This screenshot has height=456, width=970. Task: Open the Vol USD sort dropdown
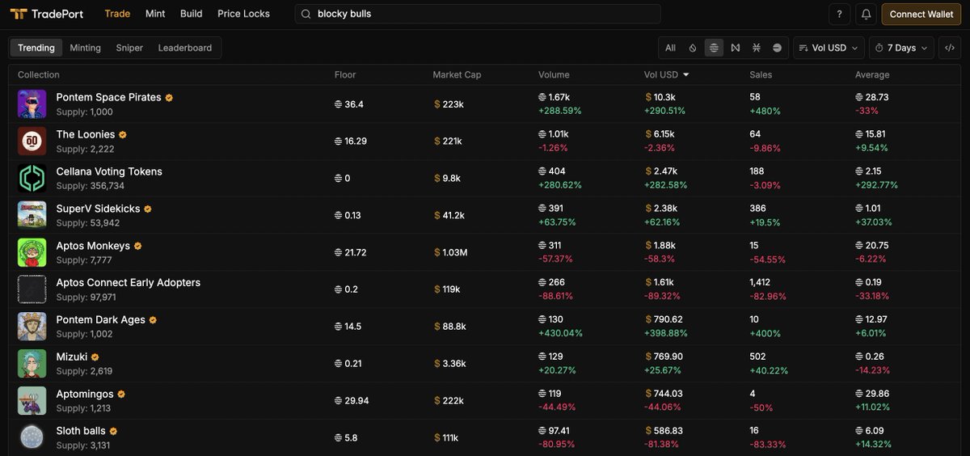pos(829,48)
